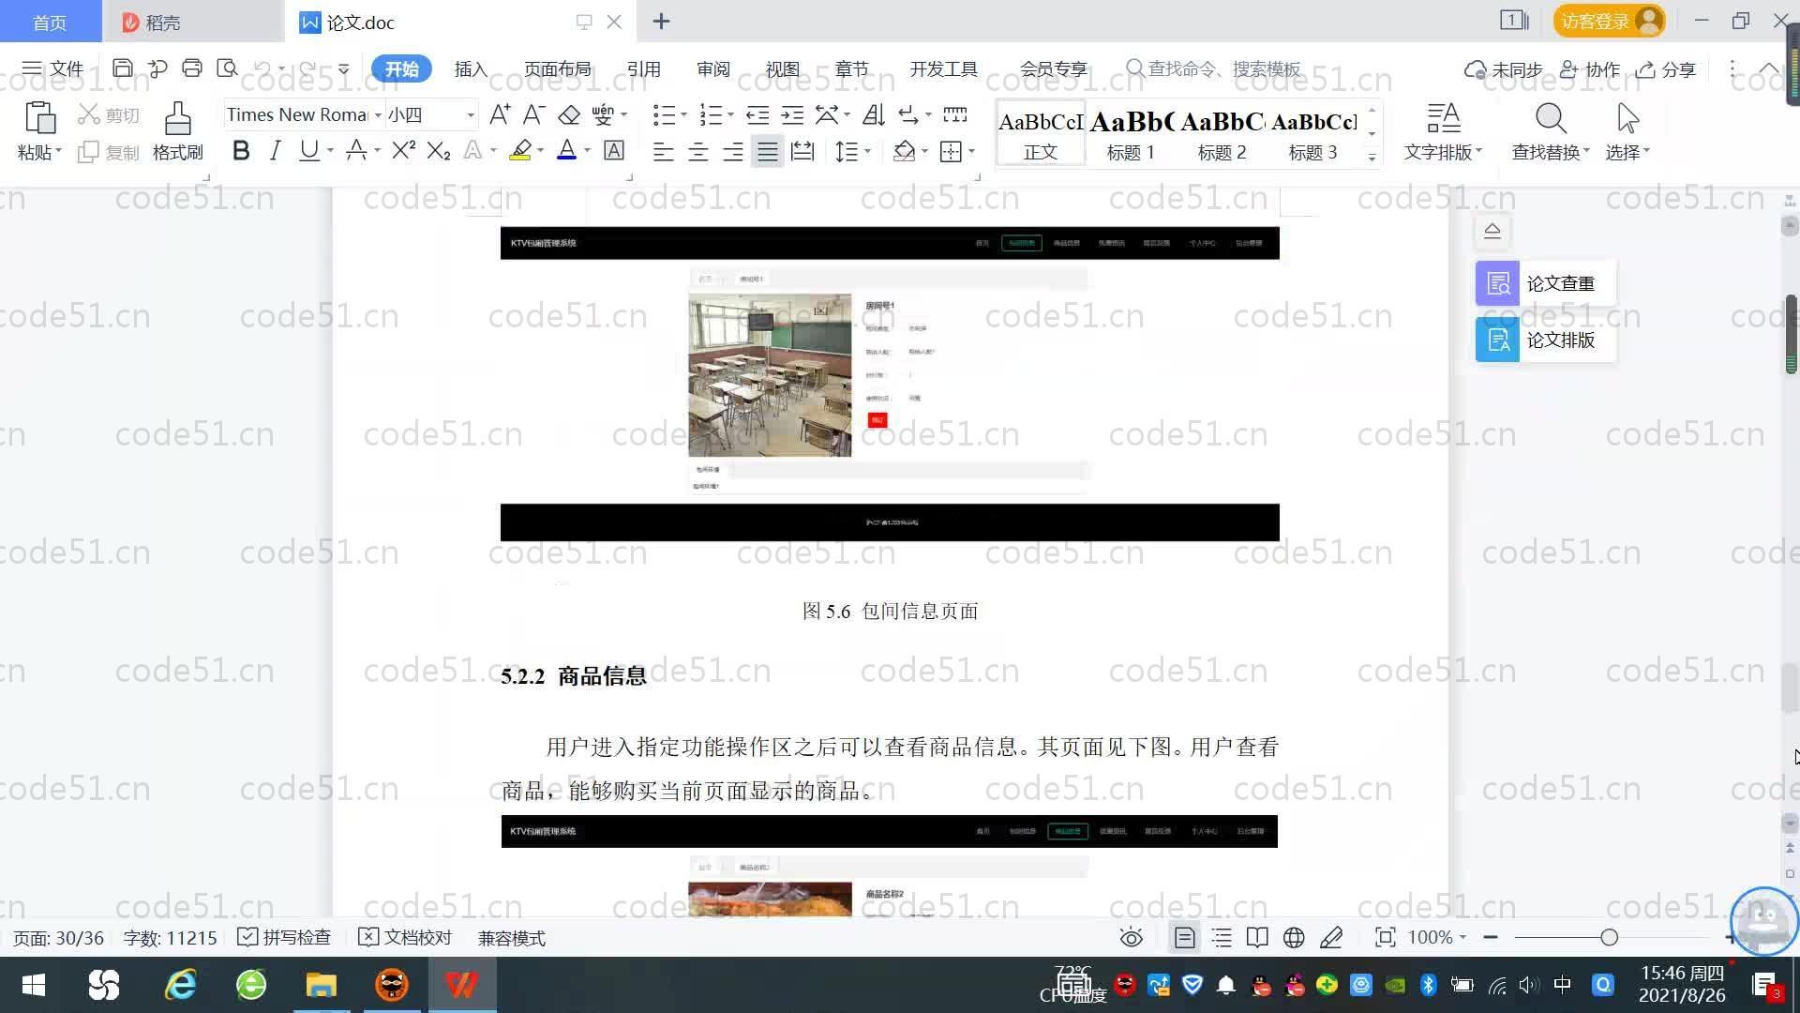Click the zoom slider handle
This screenshot has height=1013, width=1800.
tap(1609, 937)
